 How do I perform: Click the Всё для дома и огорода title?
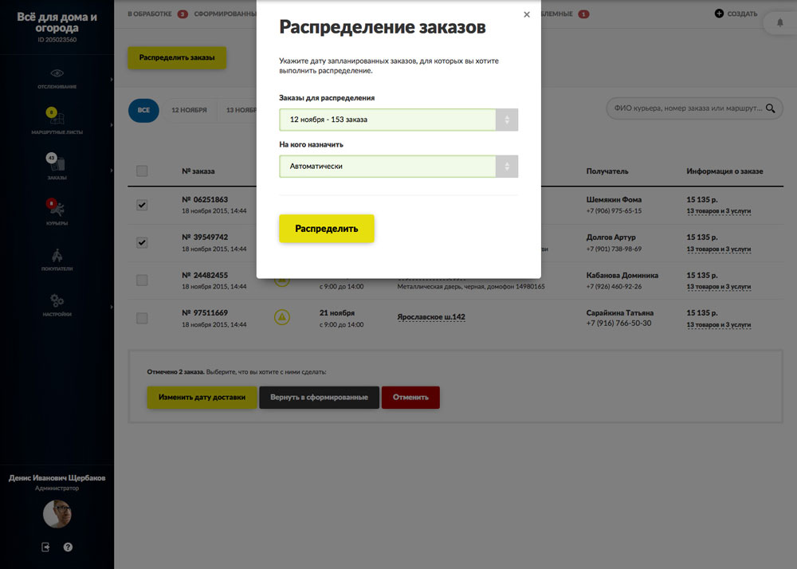coord(57,22)
